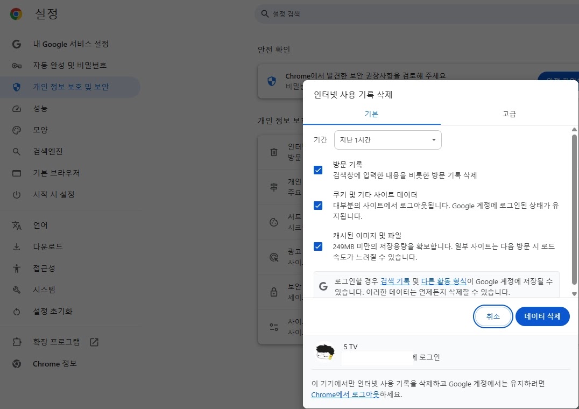Click the ad privacy cursor icon in the privacy list
Viewport: 579px width, 409px height.
click(274, 257)
